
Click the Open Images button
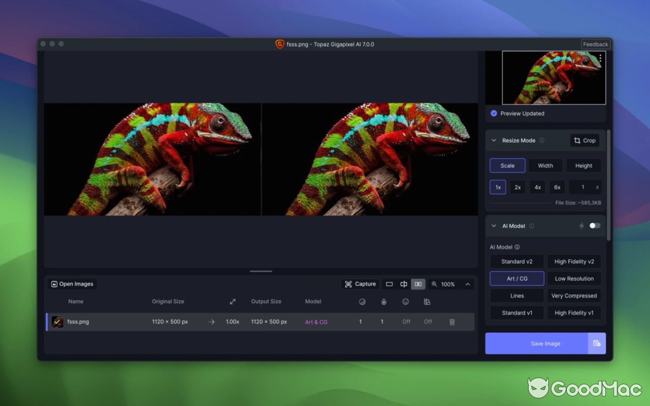pos(72,284)
